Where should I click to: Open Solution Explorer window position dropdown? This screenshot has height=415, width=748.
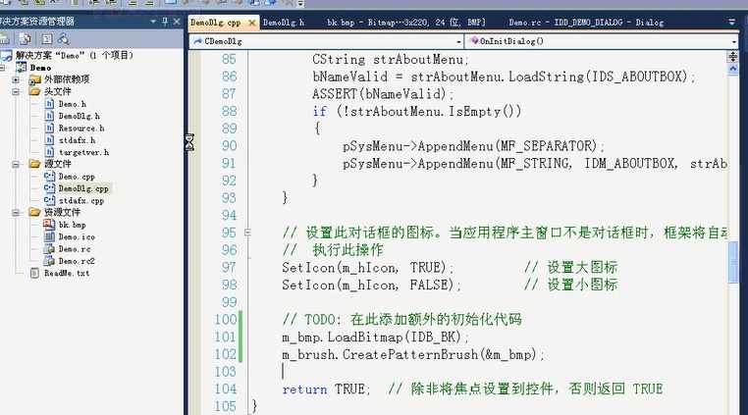pyautogui.click(x=153, y=22)
